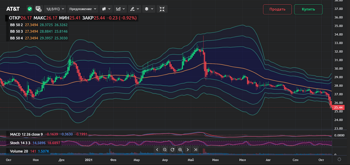Screen dimensions: 350x165
Task: Click the Продать sell button
Action: (277, 9)
